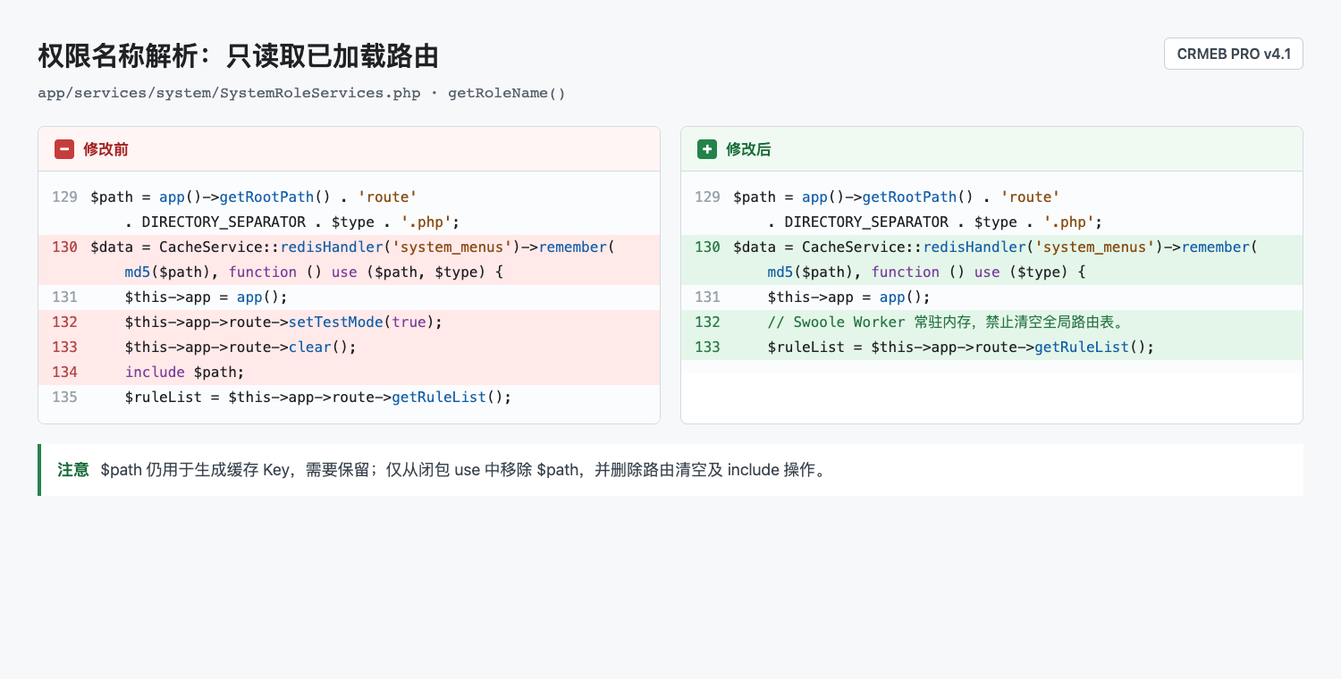Click the green Swoole Worker comment line
Viewport: 1341px width, 679px height.
click(945, 322)
